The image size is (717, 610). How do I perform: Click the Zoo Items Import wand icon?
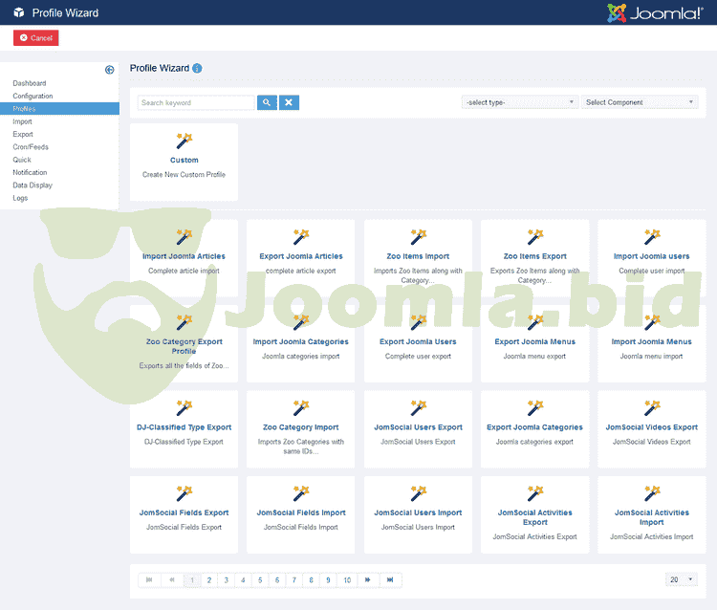(418, 237)
